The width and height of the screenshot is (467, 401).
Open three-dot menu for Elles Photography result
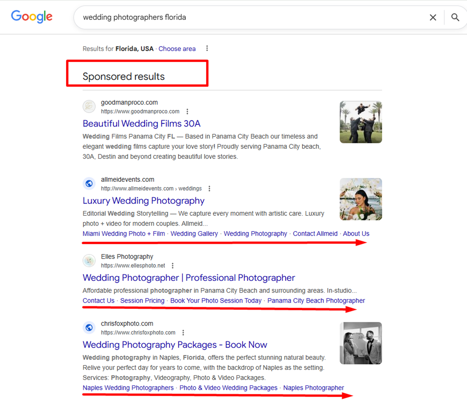pyautogui.click(x=173, y=266)
